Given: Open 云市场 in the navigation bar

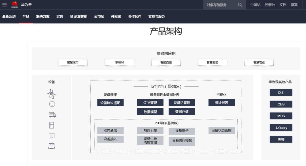Looking at the screenshot, I should pos(99,17).
